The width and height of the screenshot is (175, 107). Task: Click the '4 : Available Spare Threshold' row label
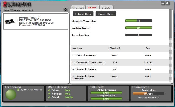[x=84, y=77]
